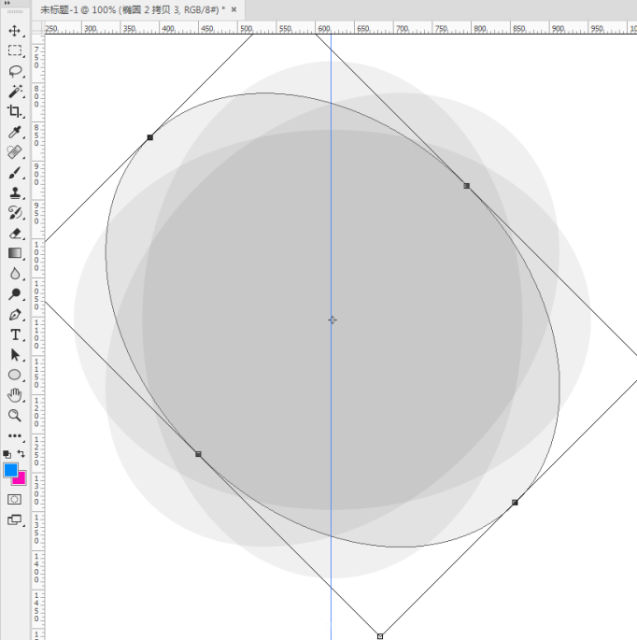
Task: Reset to default foreground and background colors
Action: (x=7, y=454)
